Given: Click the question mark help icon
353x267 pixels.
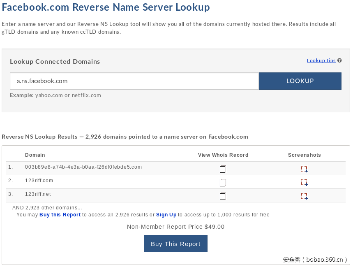Looking at the screenshot, I should click(x=339, y=60).
